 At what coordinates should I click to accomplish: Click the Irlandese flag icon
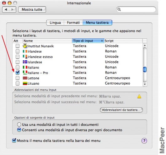pyautogui.click(x=25, y=52)
